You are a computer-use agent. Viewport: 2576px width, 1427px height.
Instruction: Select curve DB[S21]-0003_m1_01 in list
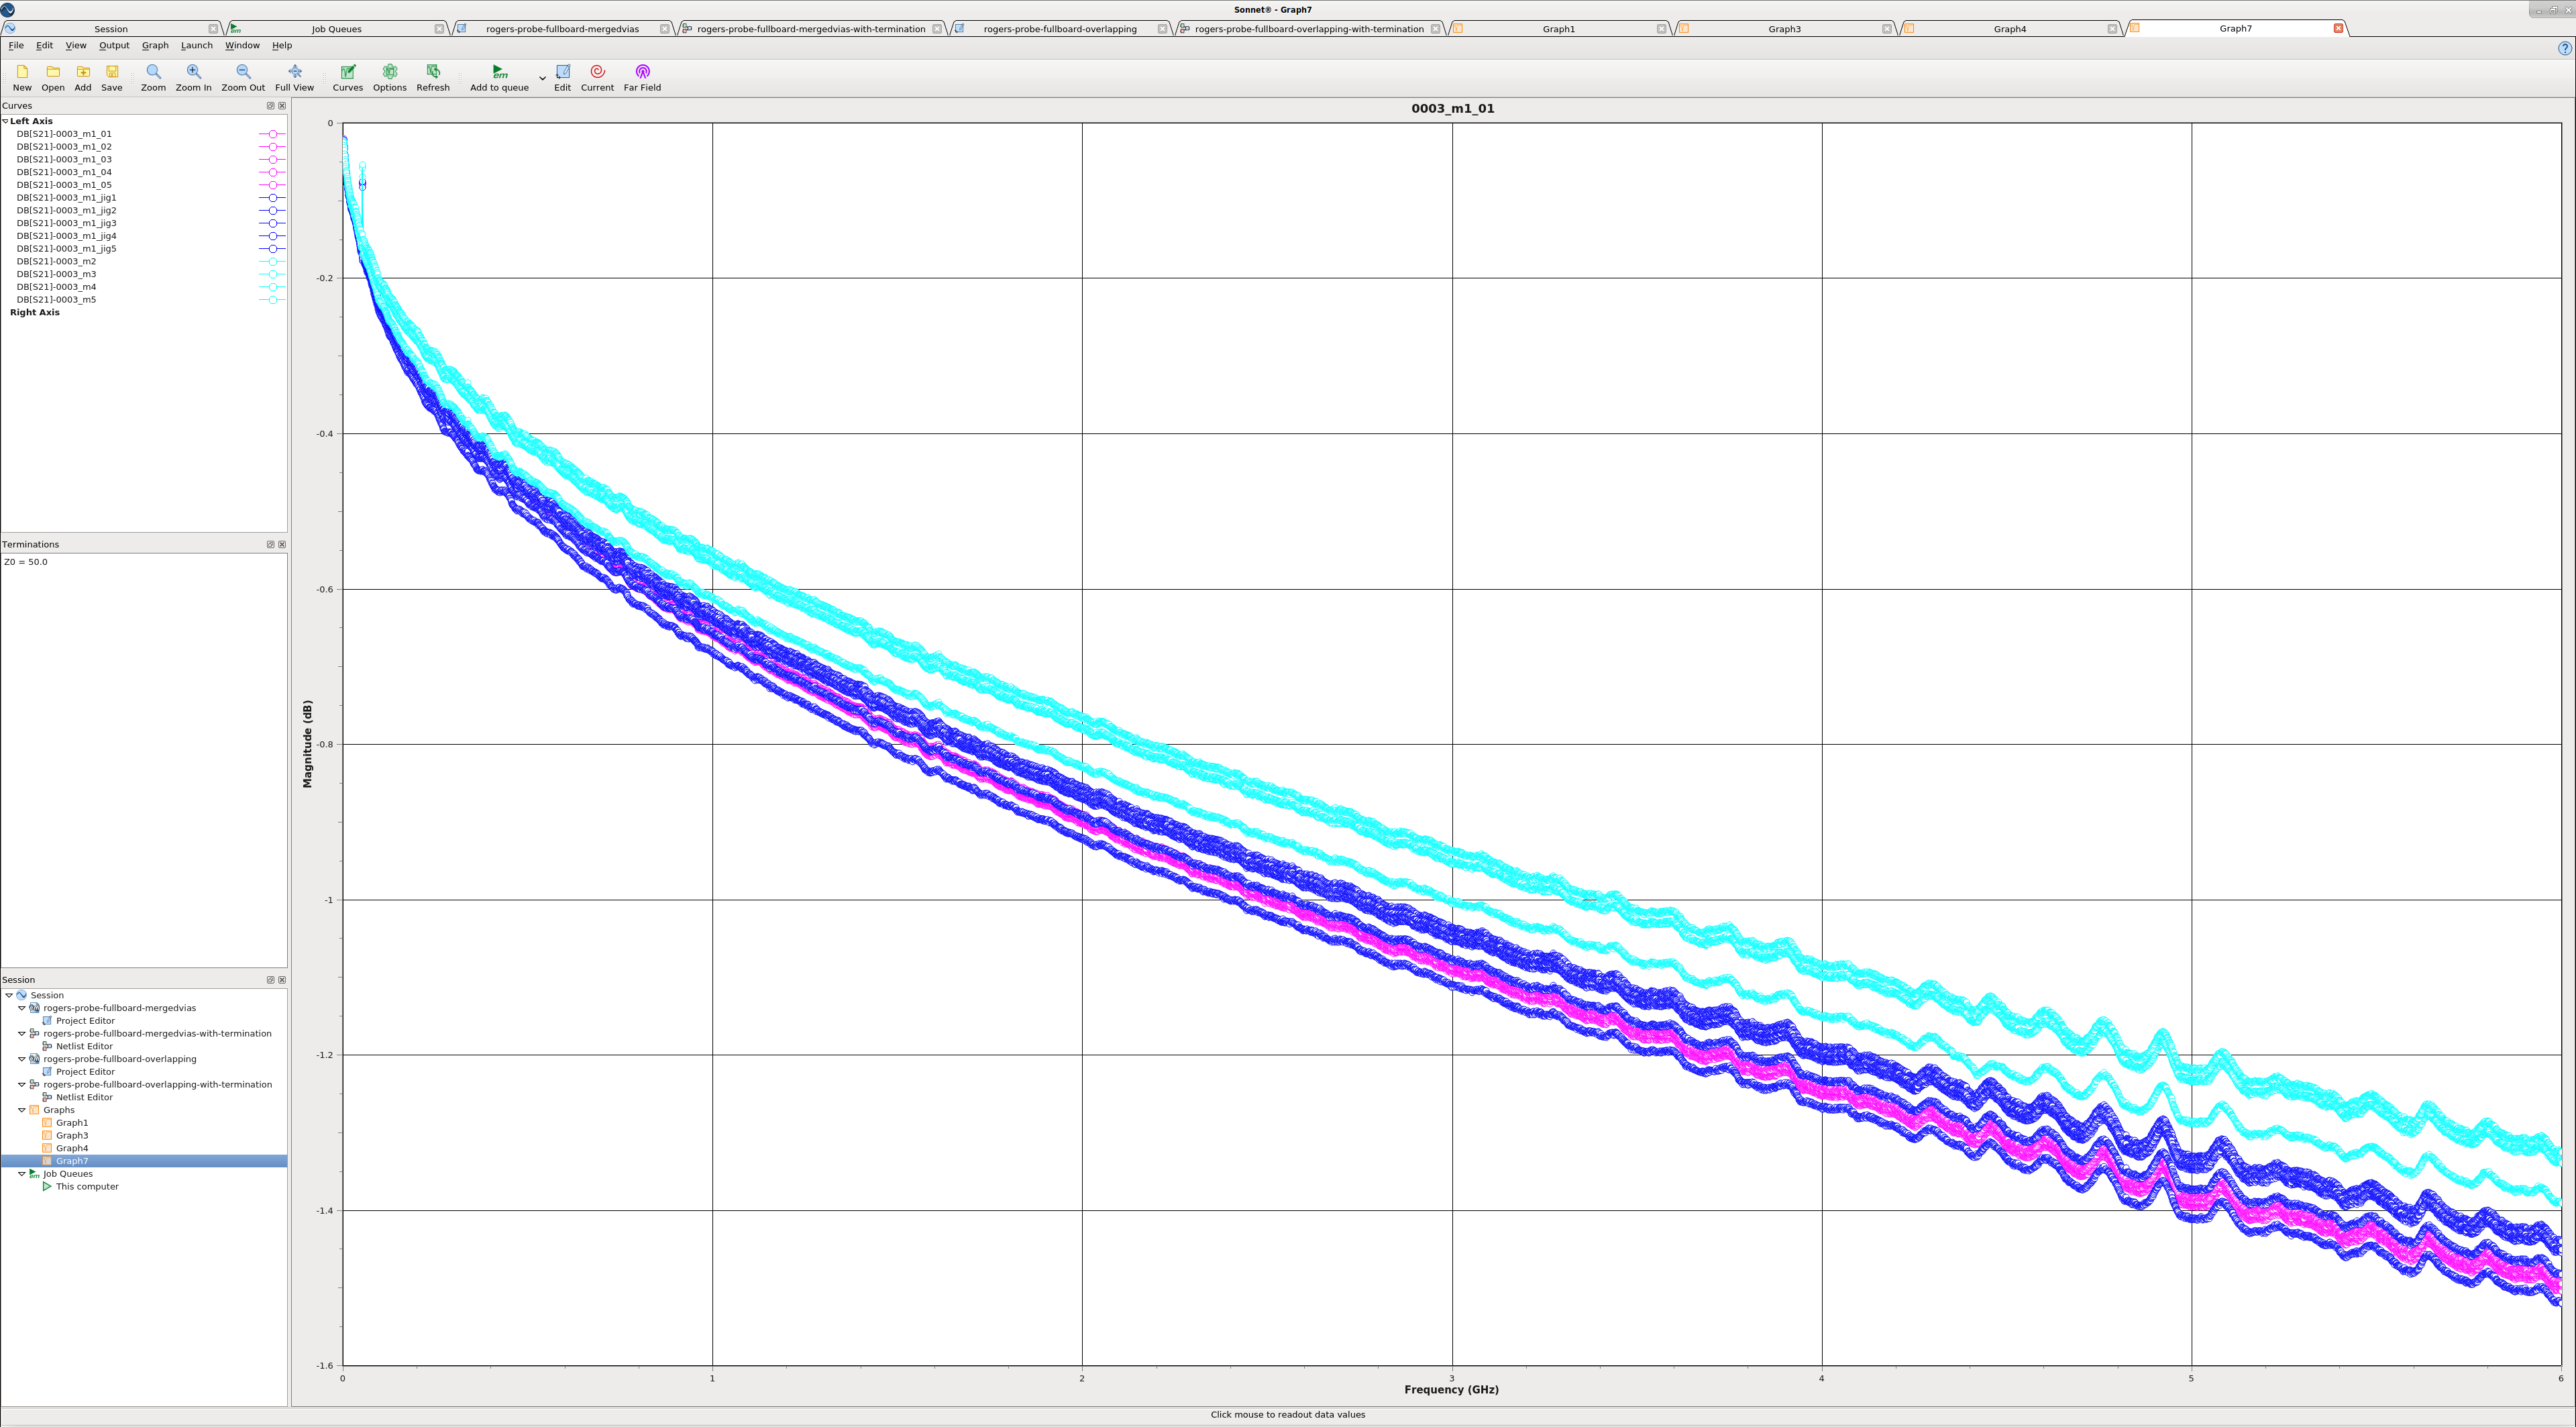pyautogui.click(x=64, y=134)
